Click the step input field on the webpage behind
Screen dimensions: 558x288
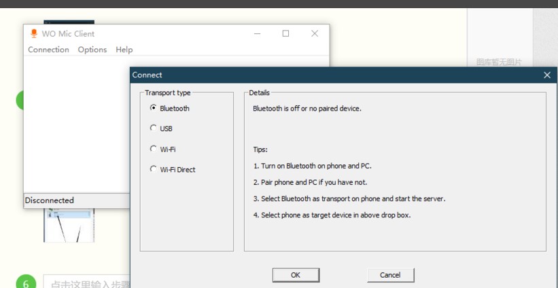[86, 283]
